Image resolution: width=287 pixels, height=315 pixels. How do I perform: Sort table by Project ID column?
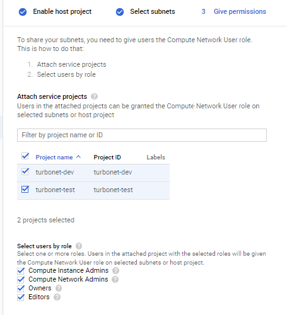107,157
